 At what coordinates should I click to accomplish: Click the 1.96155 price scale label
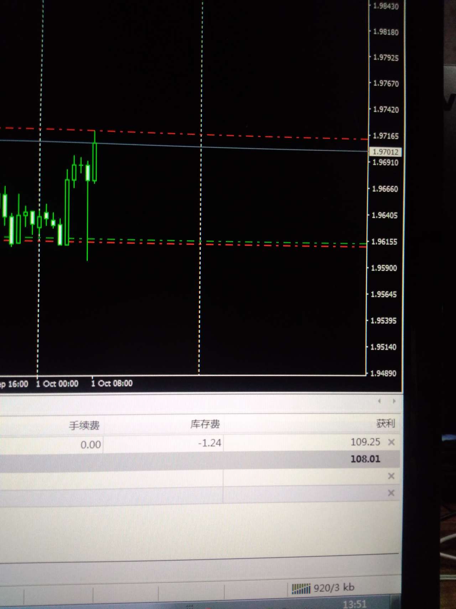point(384,242)
